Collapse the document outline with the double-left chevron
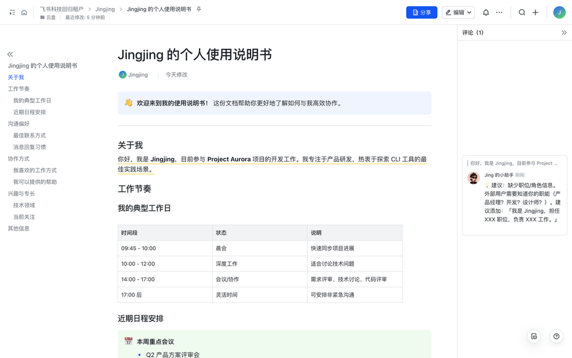This screenshot has width=572, height=358. 10,54
